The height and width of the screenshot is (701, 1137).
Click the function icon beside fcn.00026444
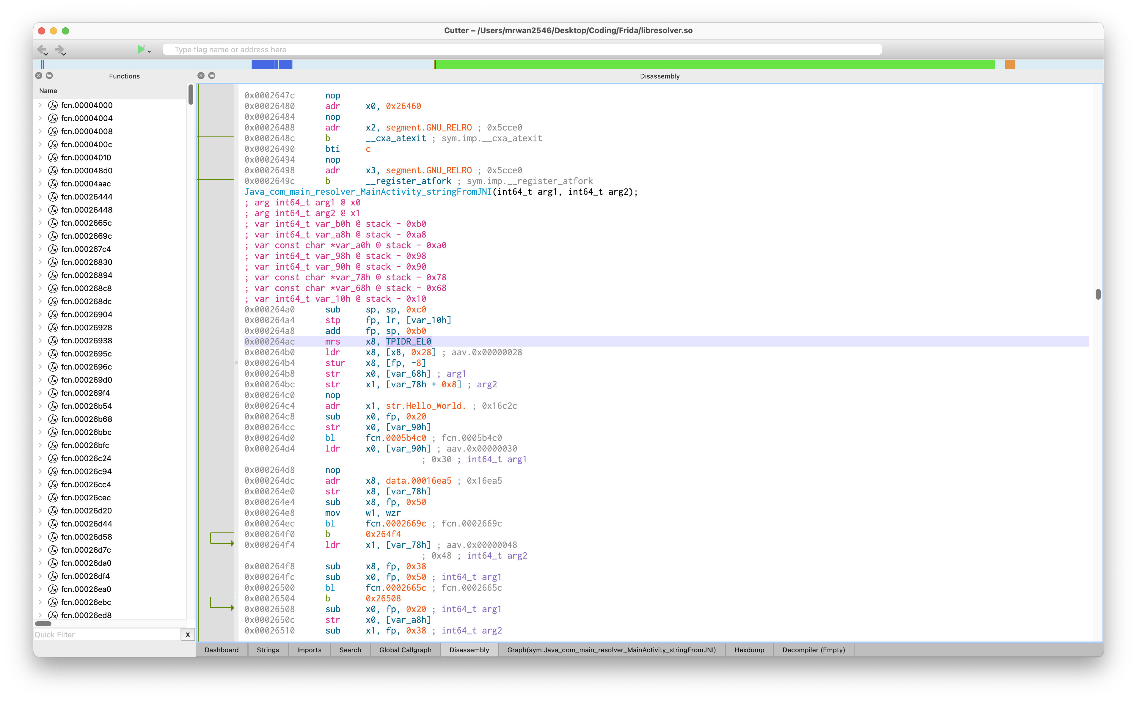tap(53, 197)
